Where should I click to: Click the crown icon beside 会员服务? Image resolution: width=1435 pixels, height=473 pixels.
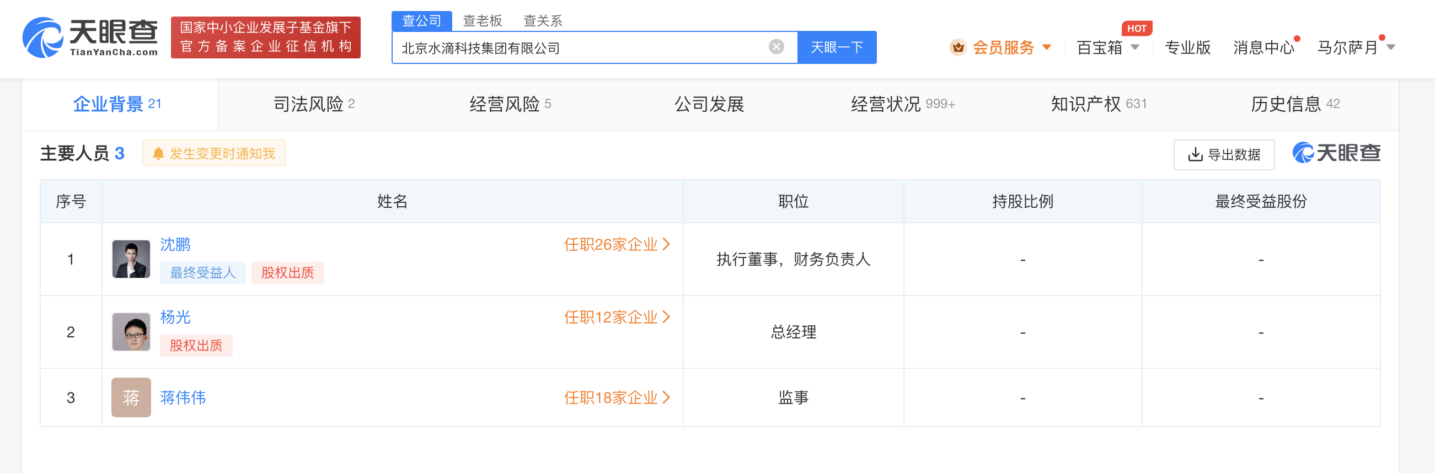pyautogui.click(x=958, y=47)
